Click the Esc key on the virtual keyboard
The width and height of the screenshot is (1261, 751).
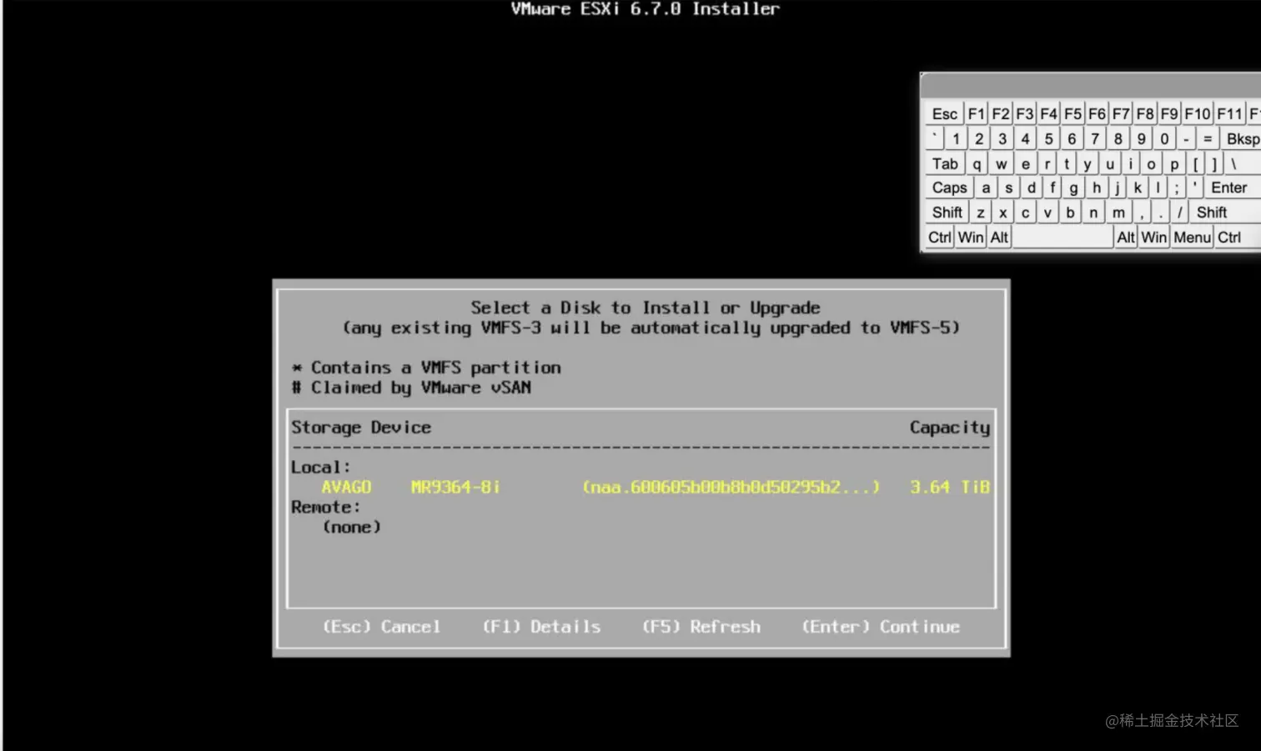tap(944, 114)
